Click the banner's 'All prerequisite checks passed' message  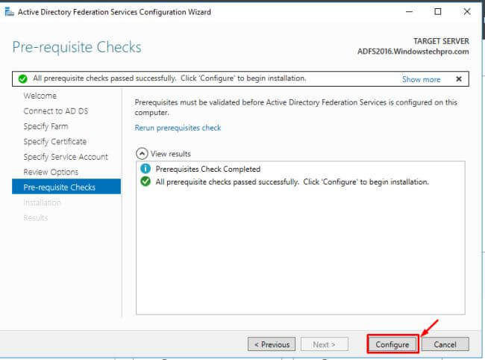tap(169, 78)
